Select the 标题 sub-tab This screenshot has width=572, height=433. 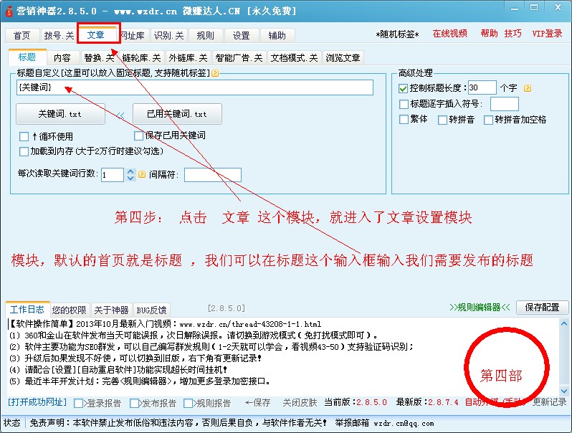[x=27, y=57]
